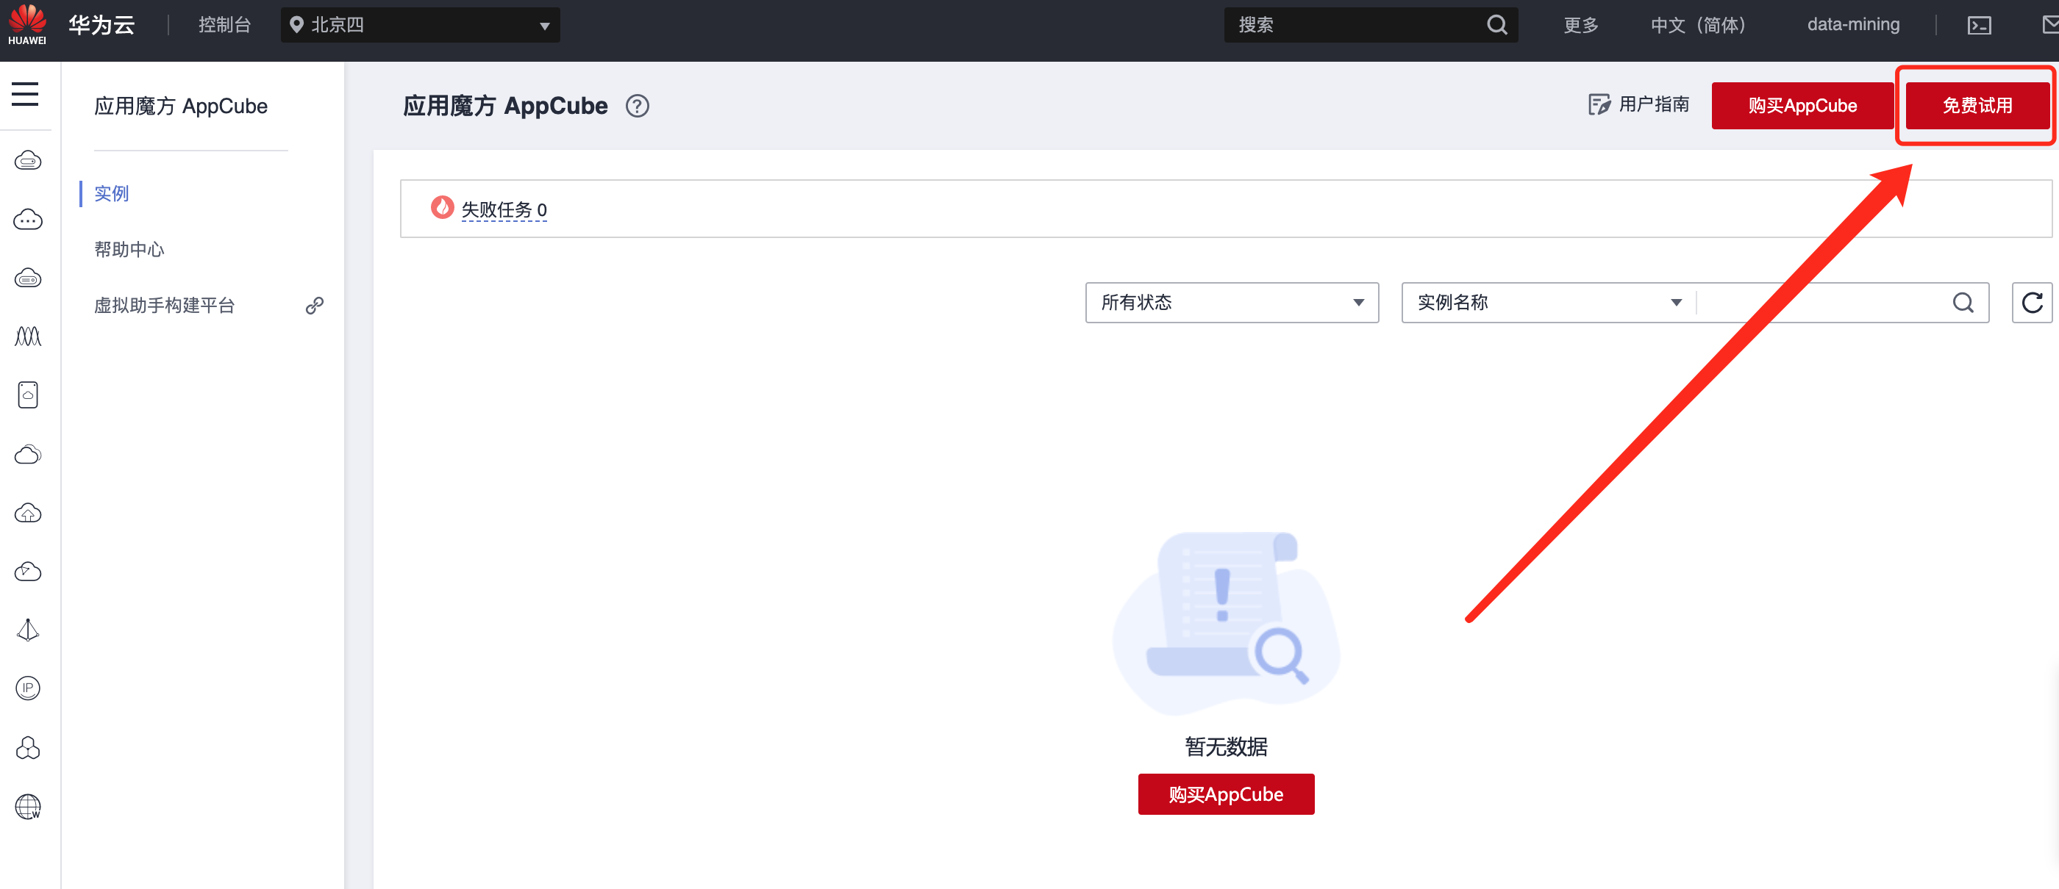
Task: Open the 更多 top menu
Action: tap(1580, 26)
